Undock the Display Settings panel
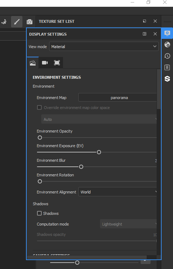The width and height of the screenshot is (173, 269). point(145,34)
